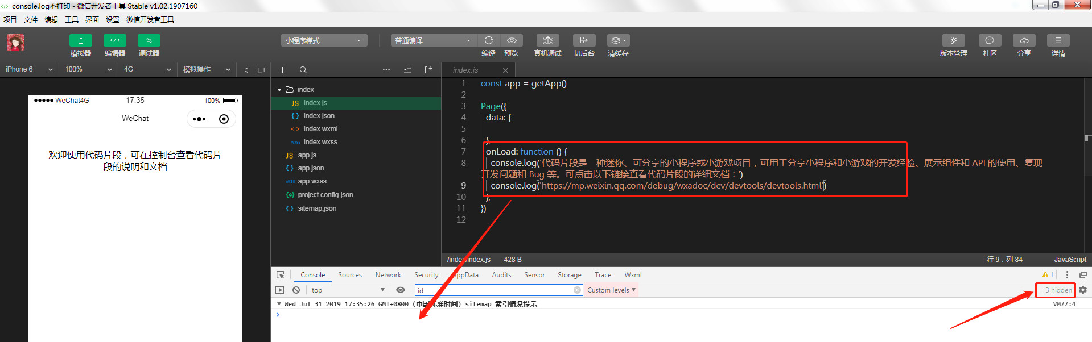The width and height of the screenshot is (1092, 342).
Task: Click the inspect element picker icon
Action: point(280,275)
